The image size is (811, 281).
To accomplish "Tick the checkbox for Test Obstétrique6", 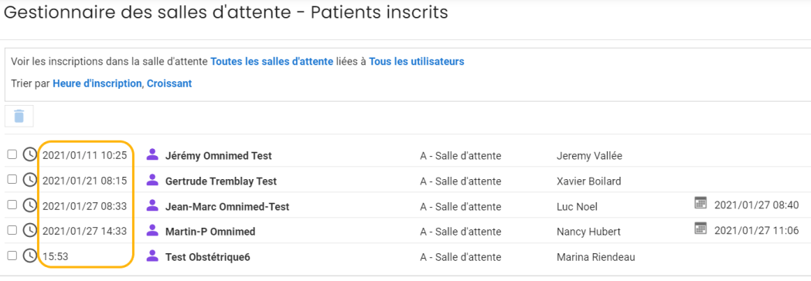I will point(12,256).
